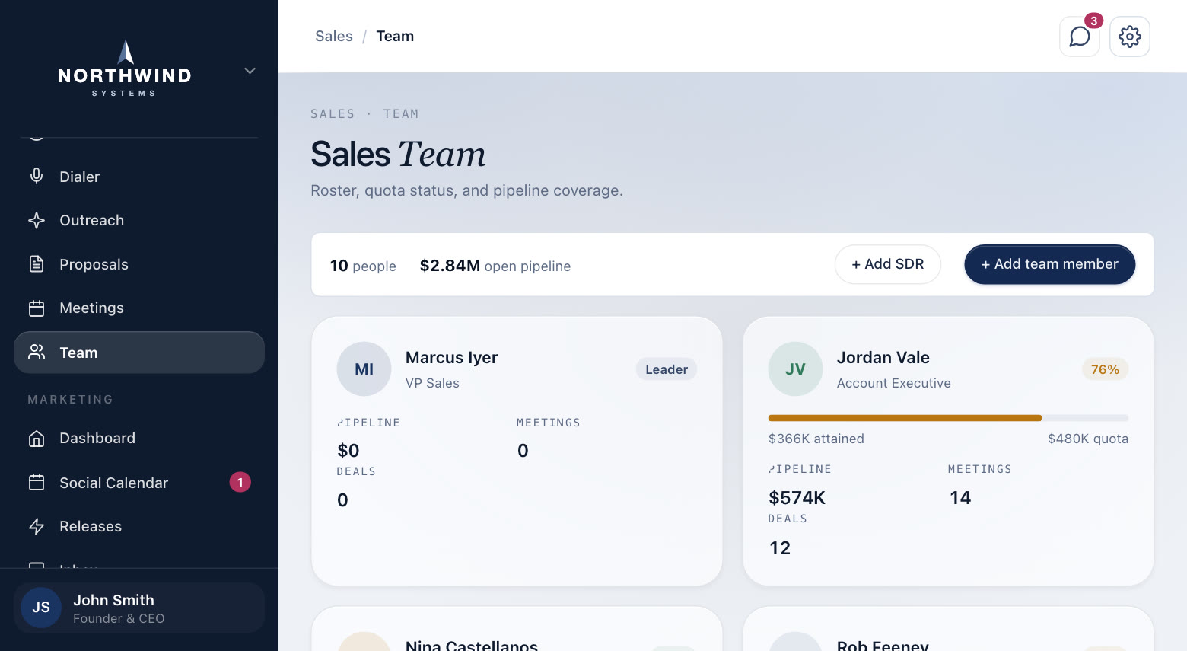This screenshot has height=651, width=1187.
Task: Select the Team sidebar item
Action: (x=139, y=353)
